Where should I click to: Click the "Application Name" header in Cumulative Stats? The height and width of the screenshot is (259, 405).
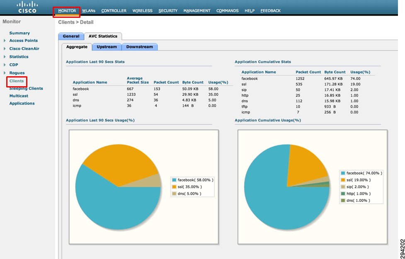coord(259,72)
